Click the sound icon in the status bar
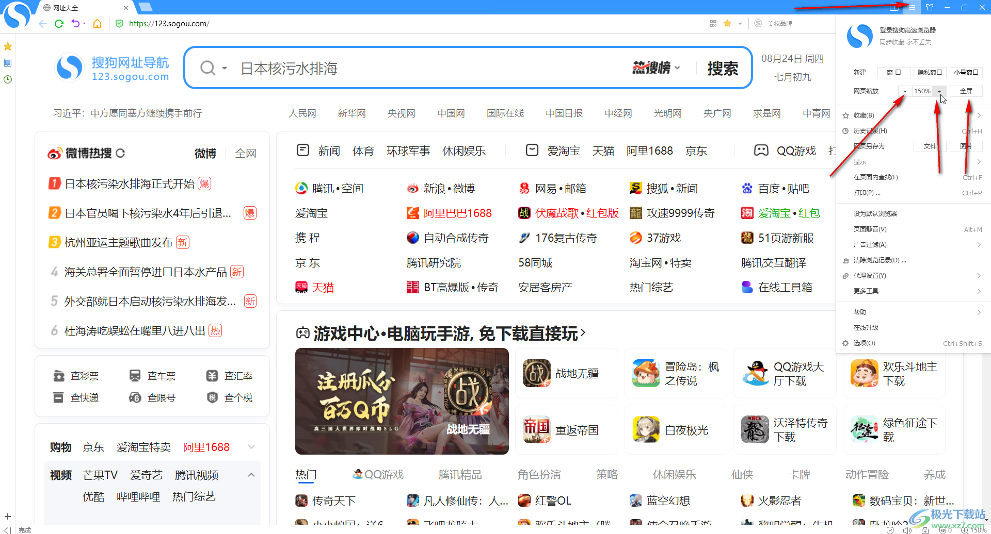Image resolution: width=991 pixels, height=534 pixels. click(x=906, y=530)
